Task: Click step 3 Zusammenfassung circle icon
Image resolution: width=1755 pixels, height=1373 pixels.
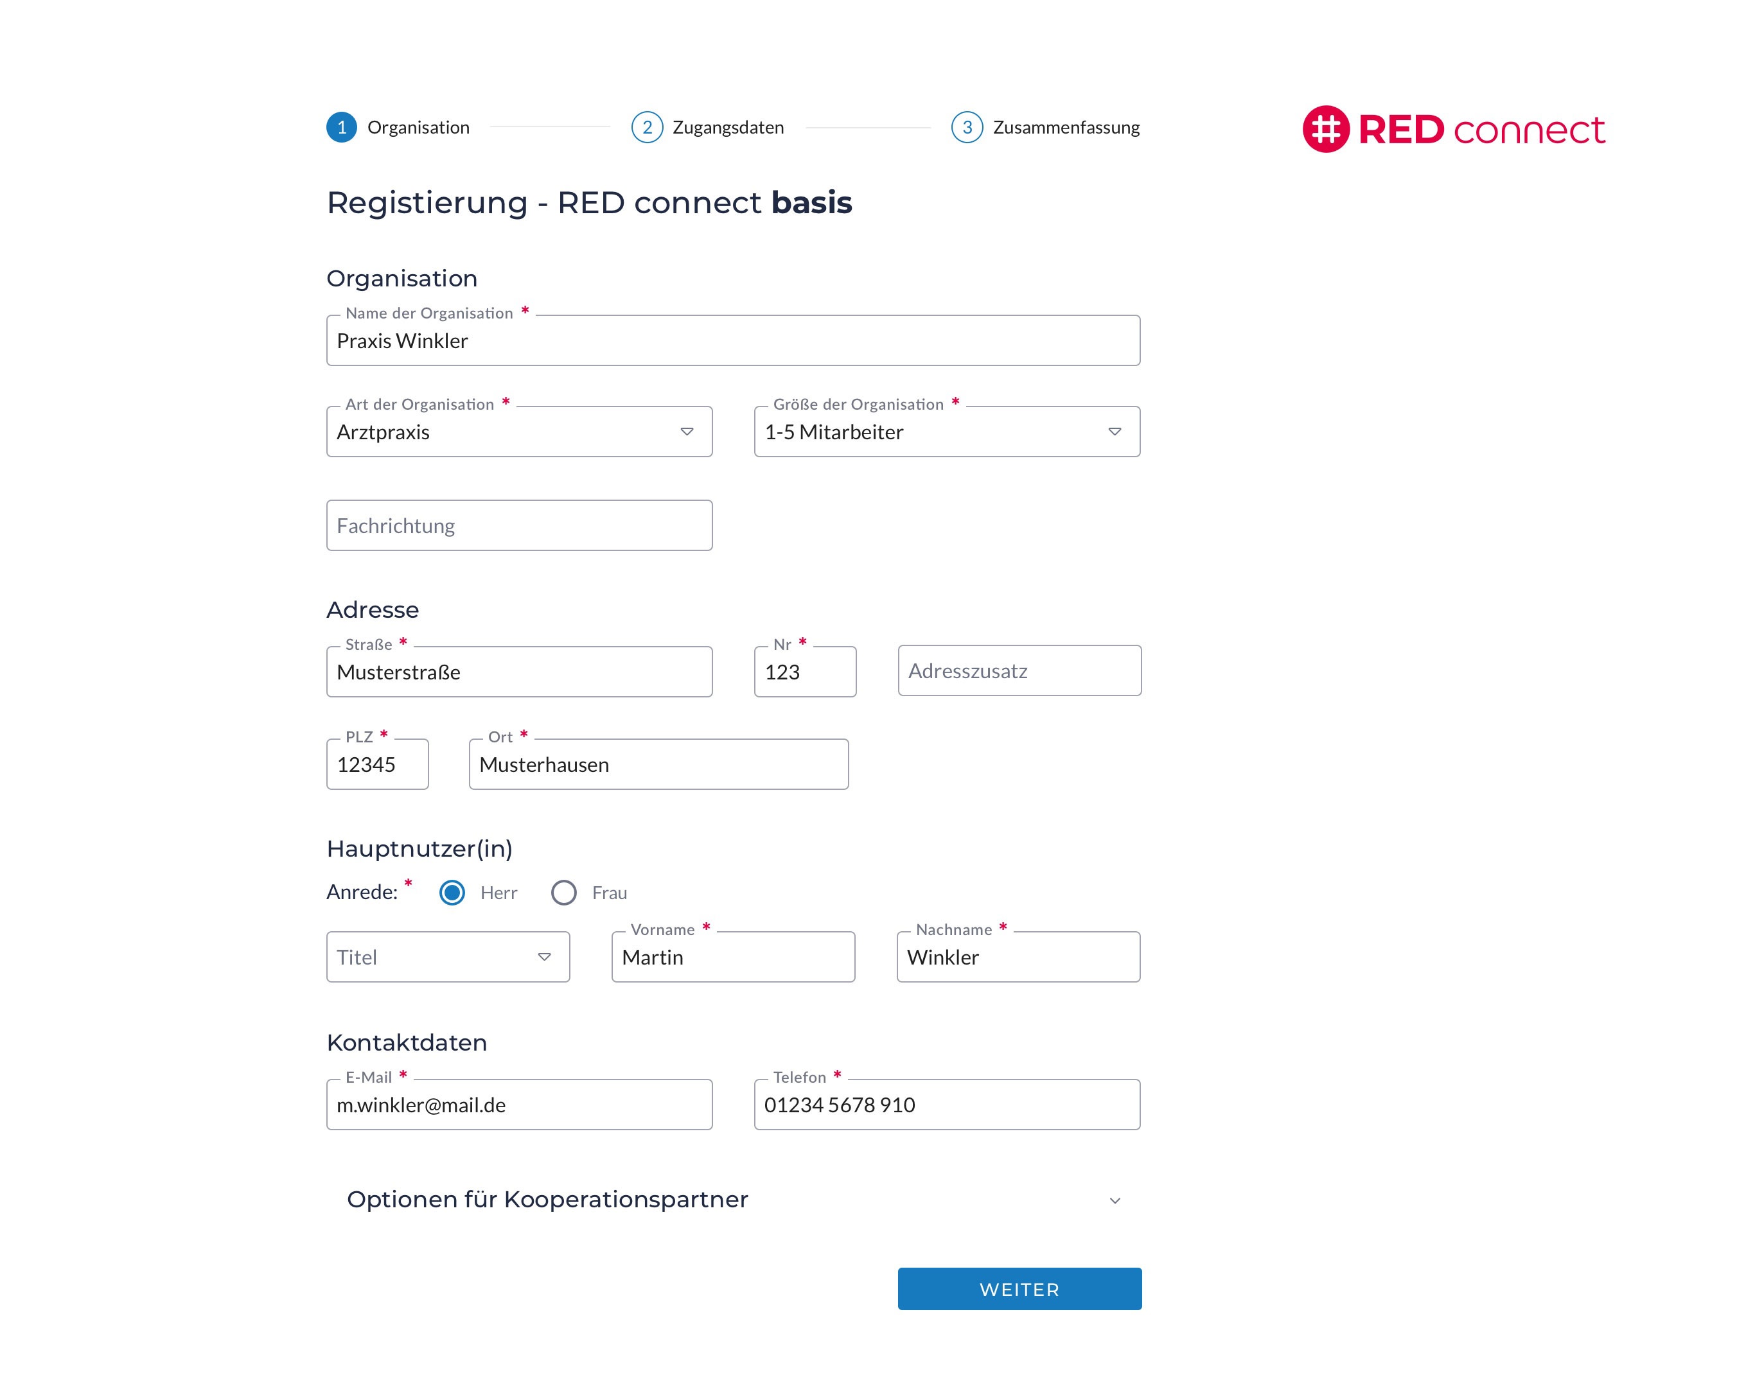Action: coord(966,127)
